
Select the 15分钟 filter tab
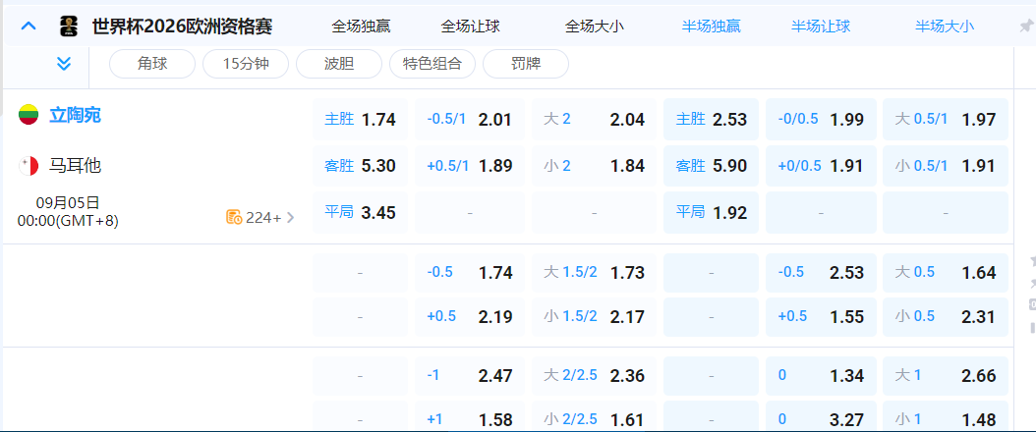(246, 64)
